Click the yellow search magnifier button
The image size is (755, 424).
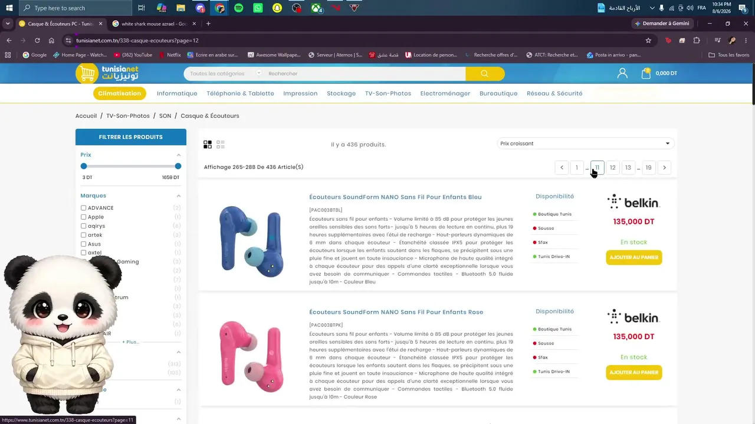[485, 74]
